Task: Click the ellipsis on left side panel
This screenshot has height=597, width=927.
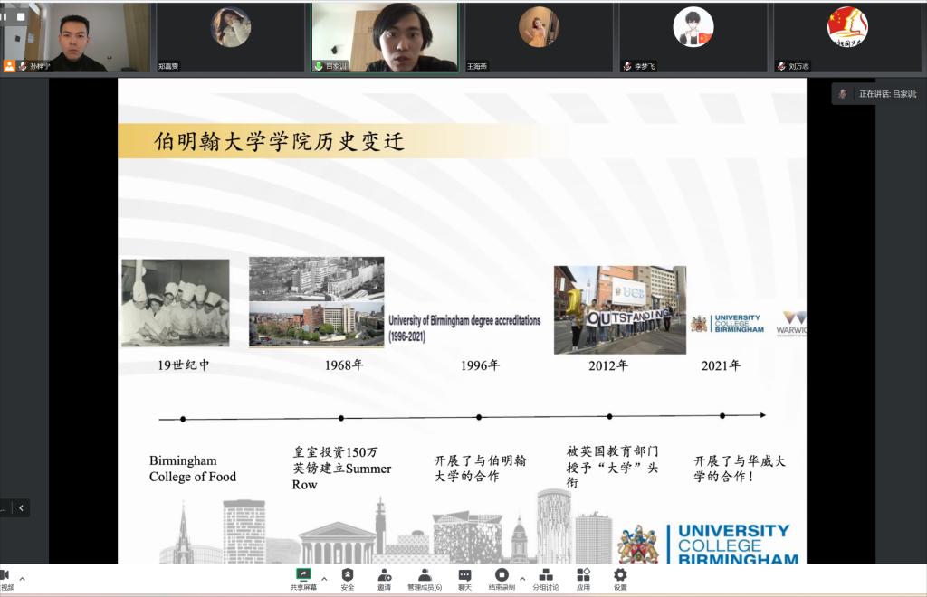Action: pos(5,508)
